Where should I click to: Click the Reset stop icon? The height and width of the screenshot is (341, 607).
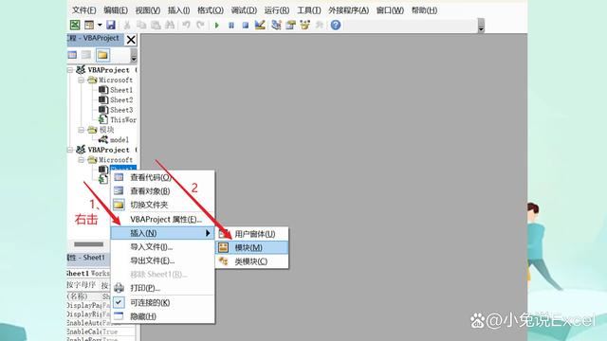[245, 26]
